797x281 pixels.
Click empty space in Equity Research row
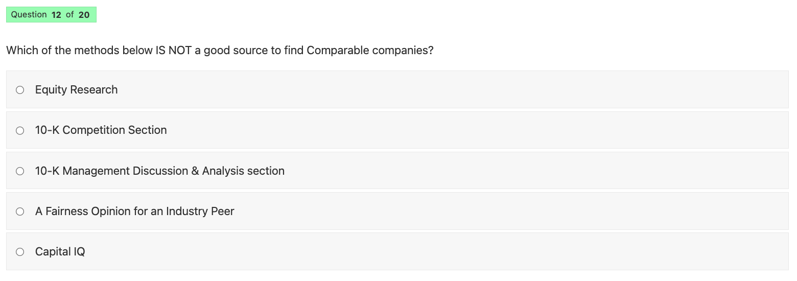[460, 90]
